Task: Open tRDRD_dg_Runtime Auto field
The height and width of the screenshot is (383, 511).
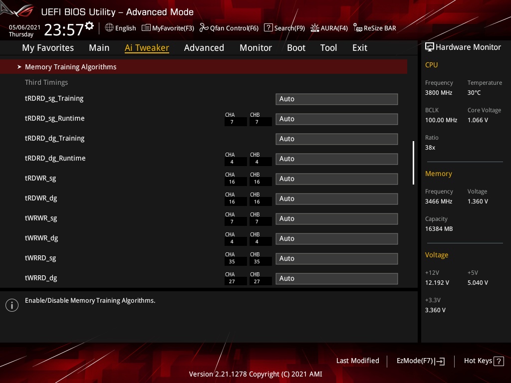Action: 337,159
